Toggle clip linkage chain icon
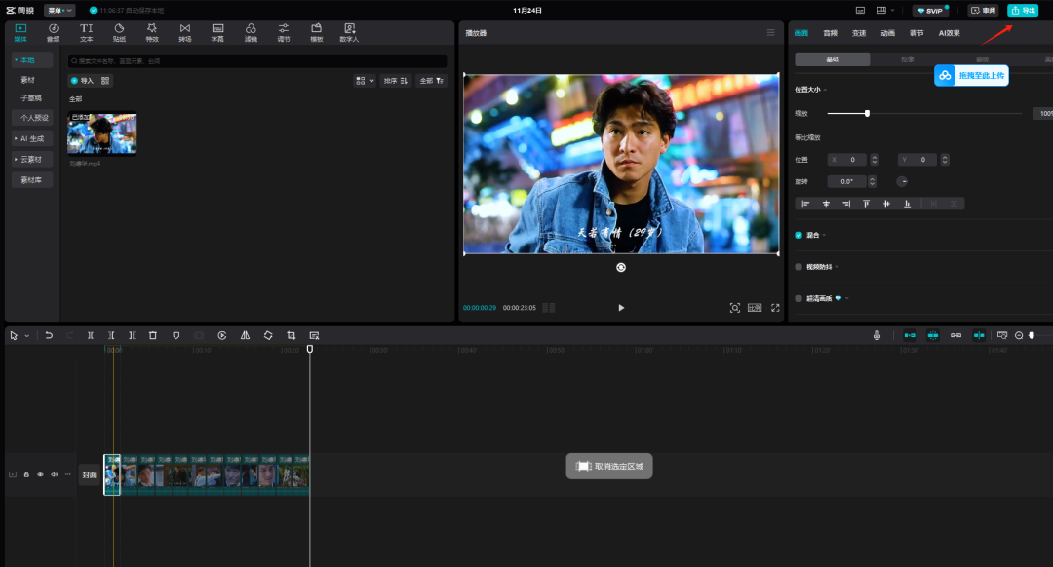The height and width of the screenshot is (567, 1053). tap(955, 335)
